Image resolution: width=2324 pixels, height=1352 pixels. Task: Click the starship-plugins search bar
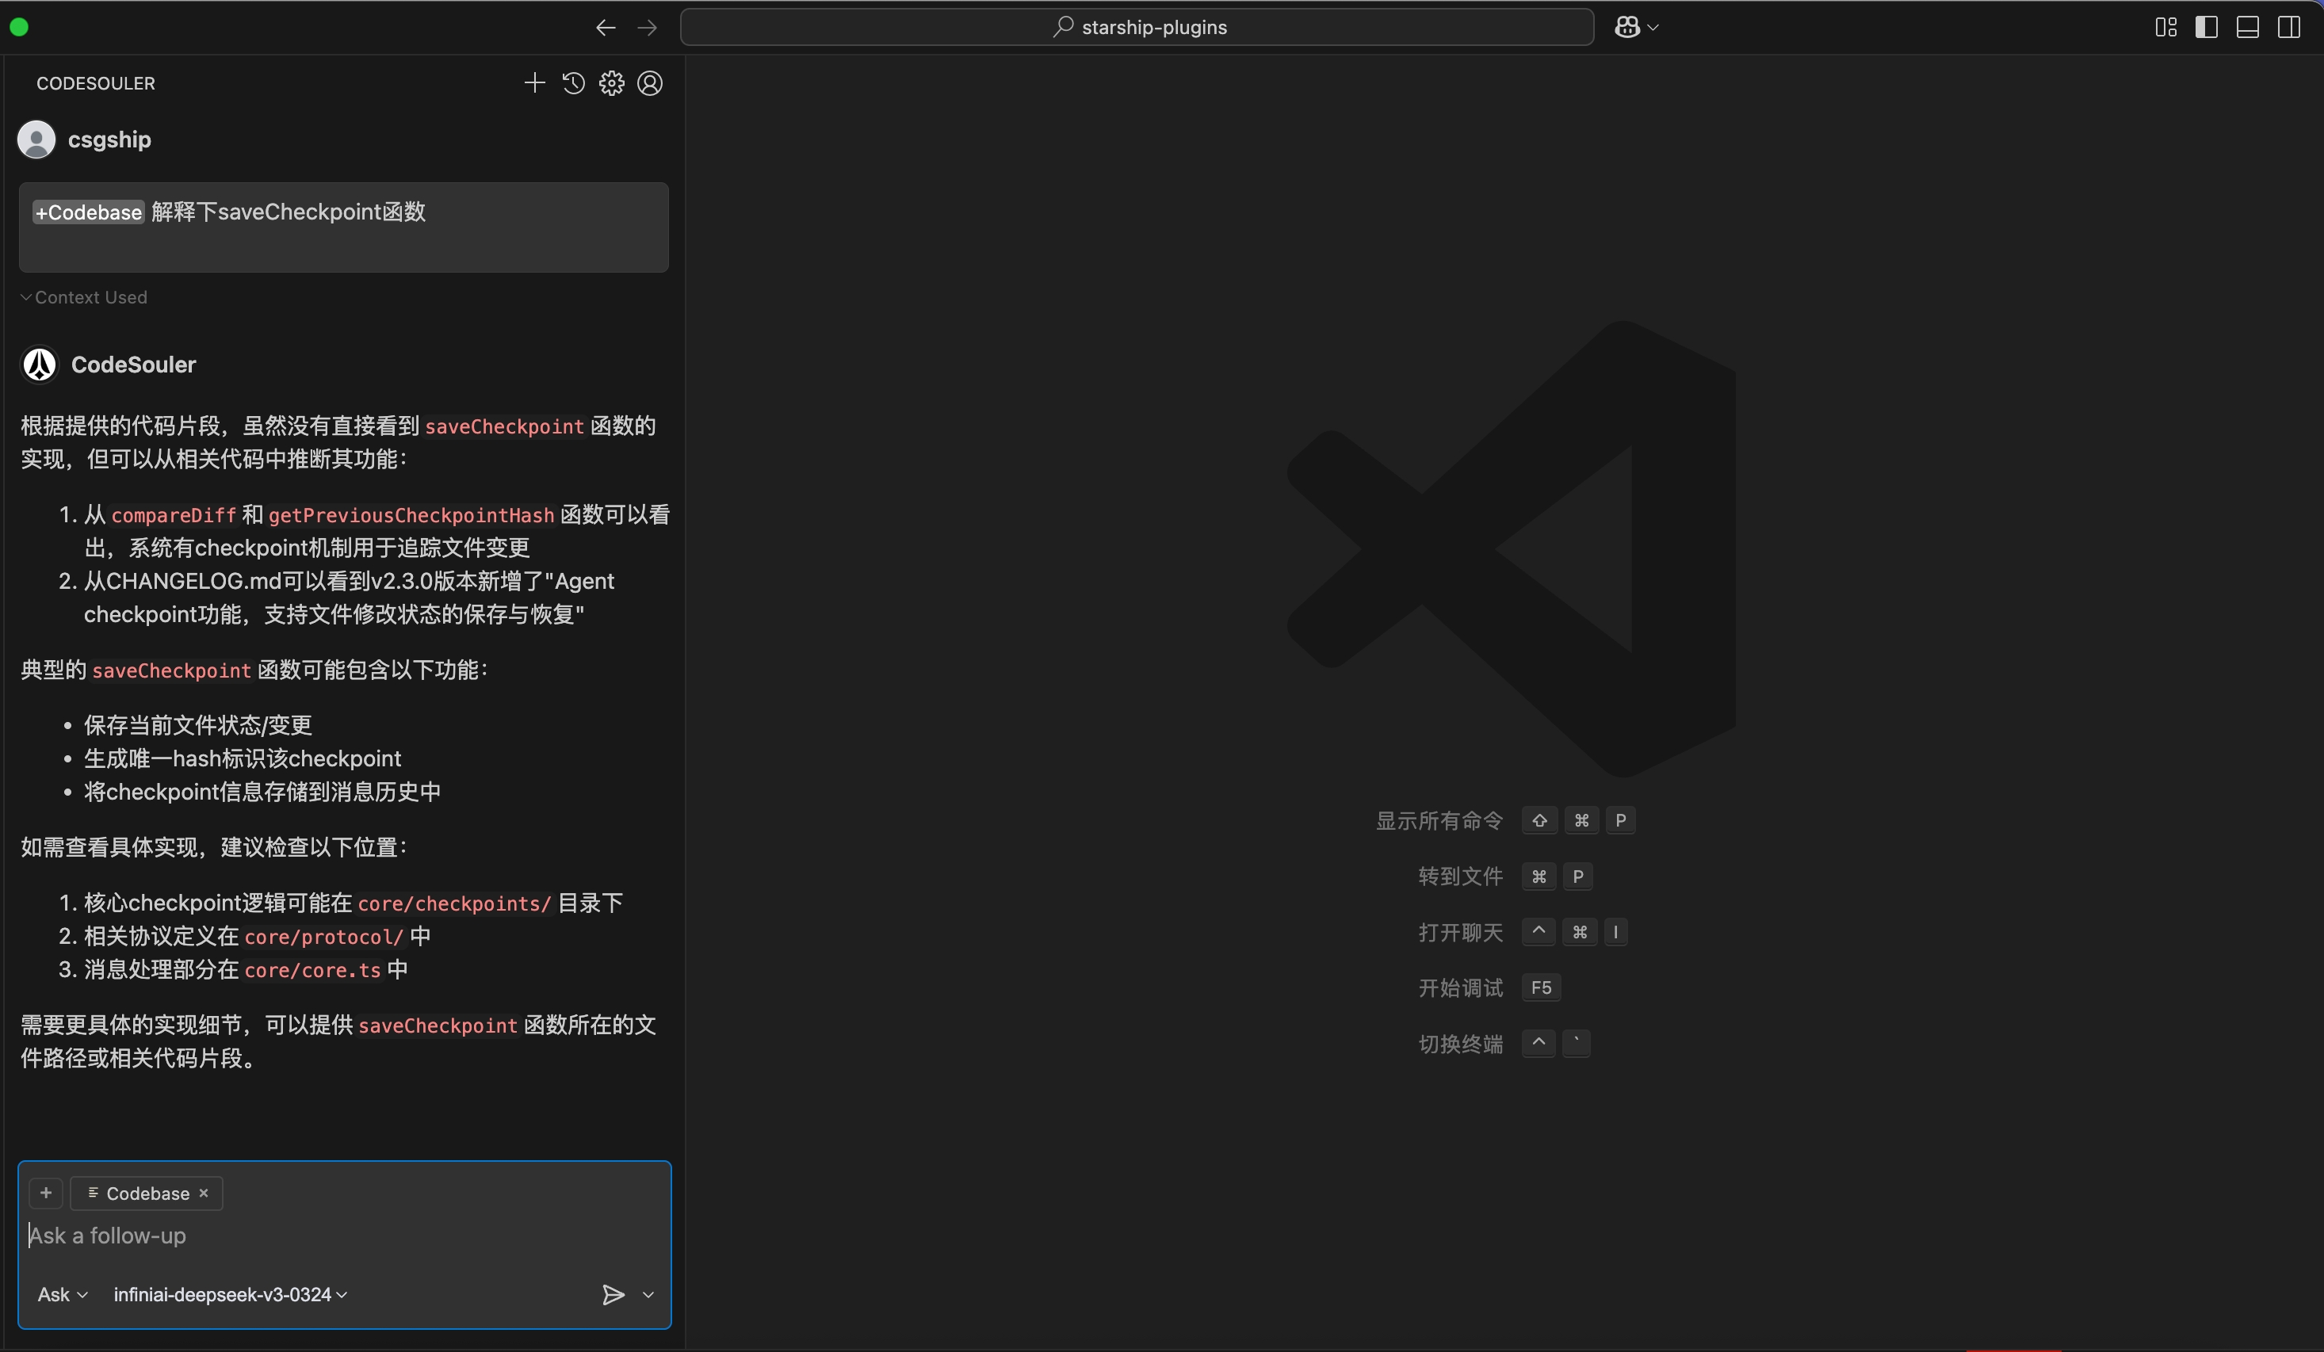[1137, 27]
